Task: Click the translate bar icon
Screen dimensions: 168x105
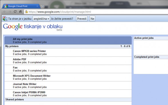Action: [x=5, y=18]
